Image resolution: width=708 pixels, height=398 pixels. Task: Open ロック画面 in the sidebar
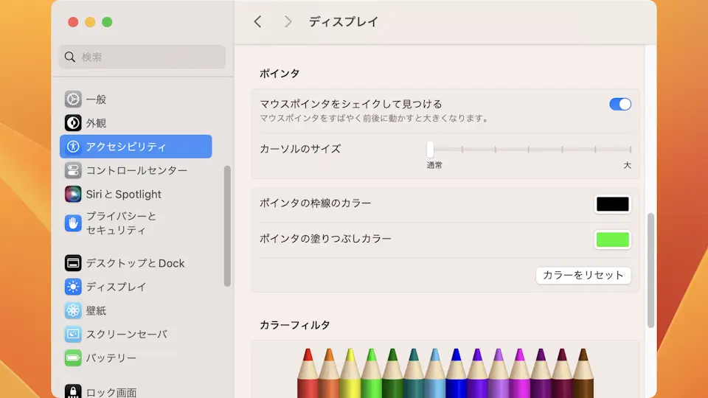[x=111, y=392]
